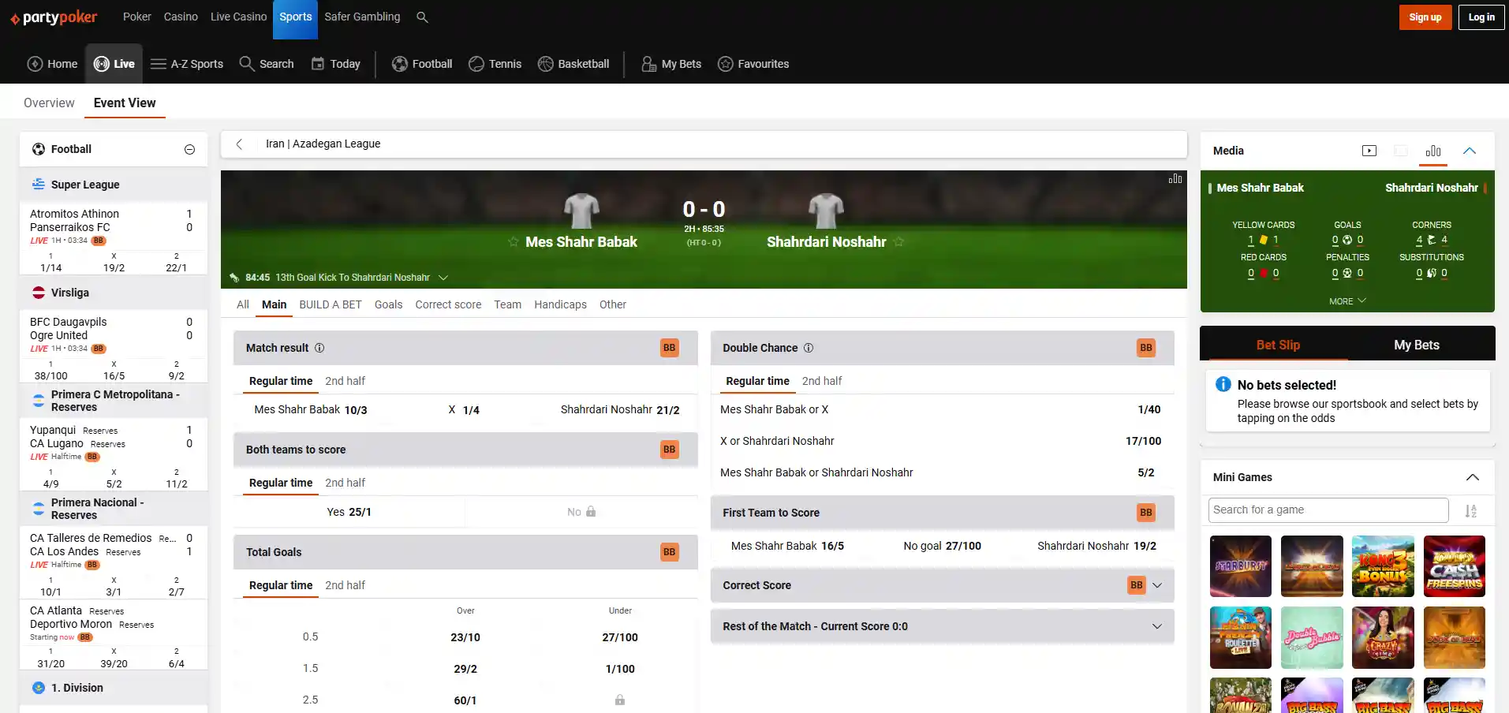Click the Sign up button

(1425, 17)
